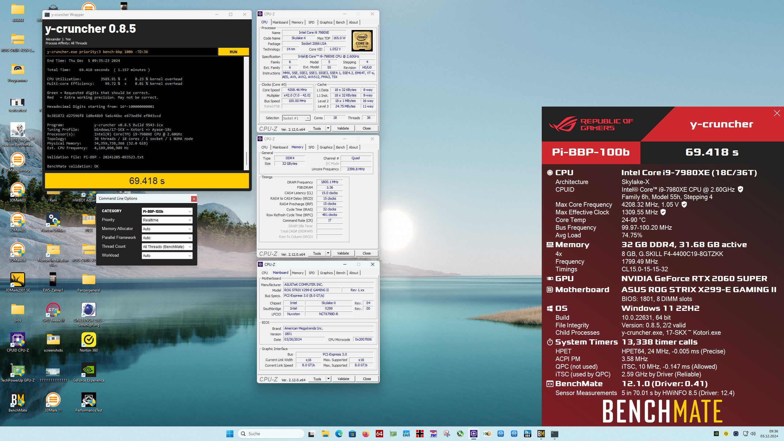Open Firefox from the taskbar
Screen dimensions: 784x441
click(366, 434)
